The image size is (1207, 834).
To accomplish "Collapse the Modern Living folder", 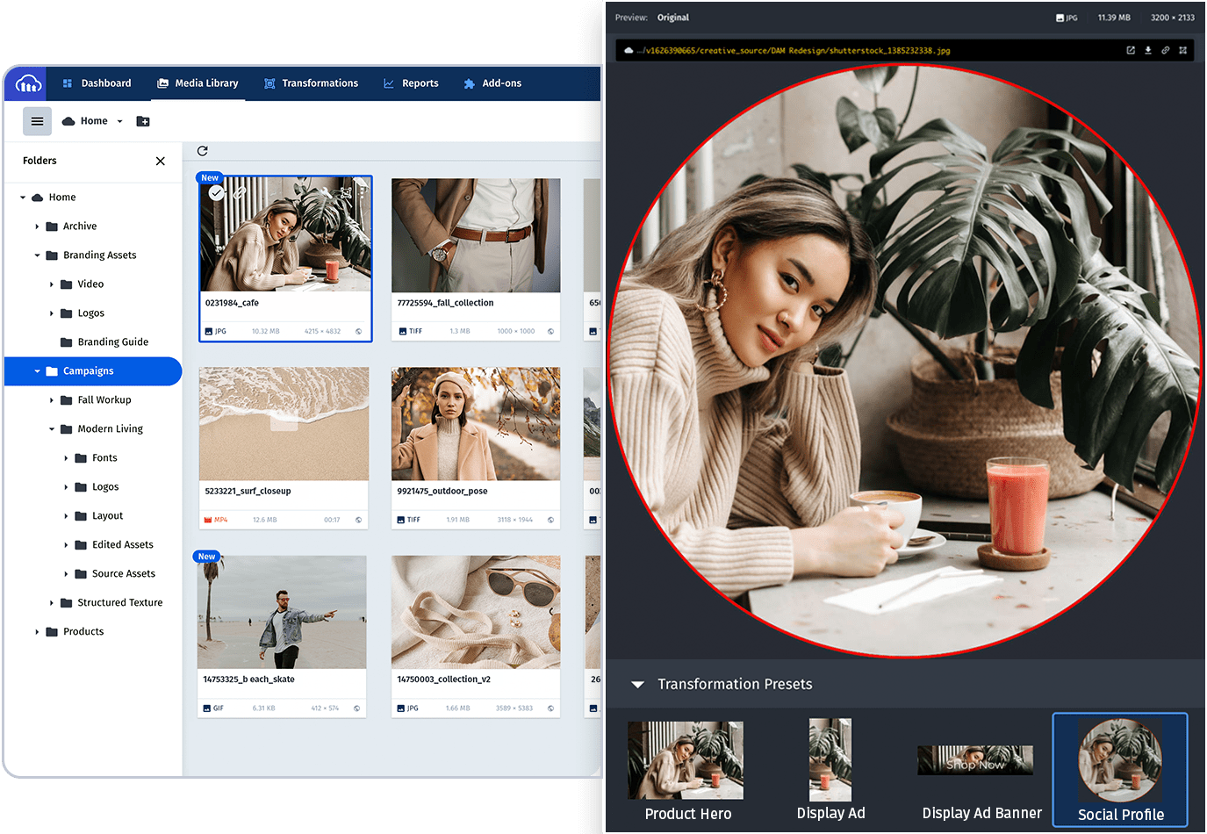I will (x=52, y=429).
